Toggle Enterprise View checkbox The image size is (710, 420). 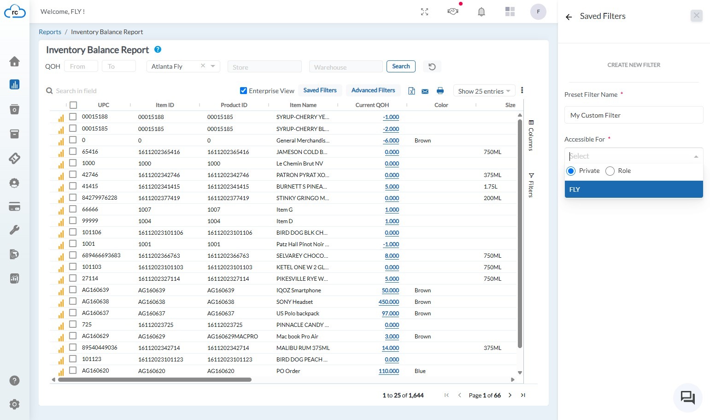tap(243, 90)
